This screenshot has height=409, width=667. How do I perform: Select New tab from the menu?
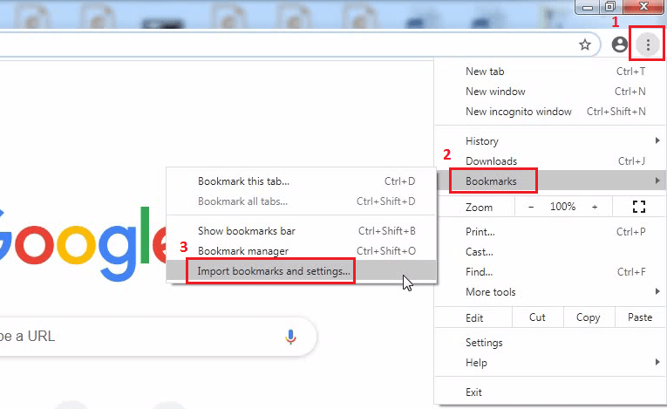[x=551, y=72]
